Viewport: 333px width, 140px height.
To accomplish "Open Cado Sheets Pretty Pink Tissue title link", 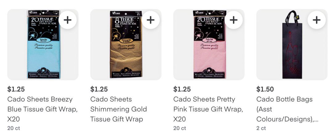I will point(208,109).
